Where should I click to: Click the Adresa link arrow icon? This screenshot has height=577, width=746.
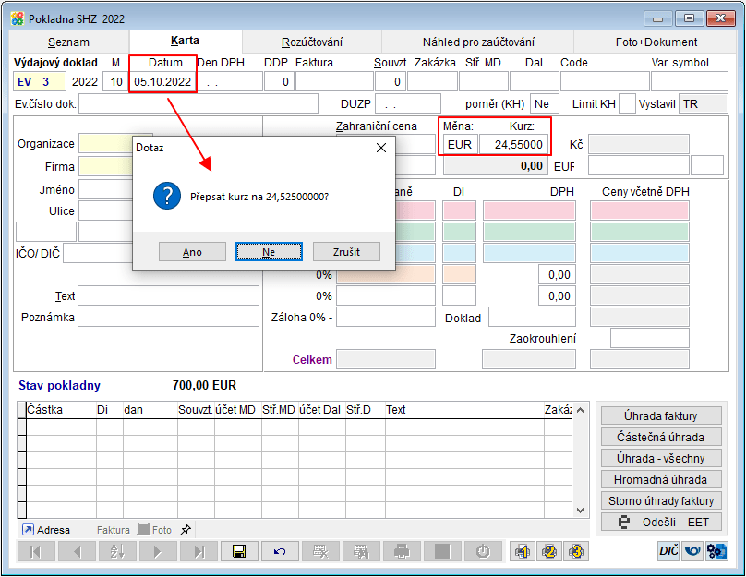click(28, 529)
